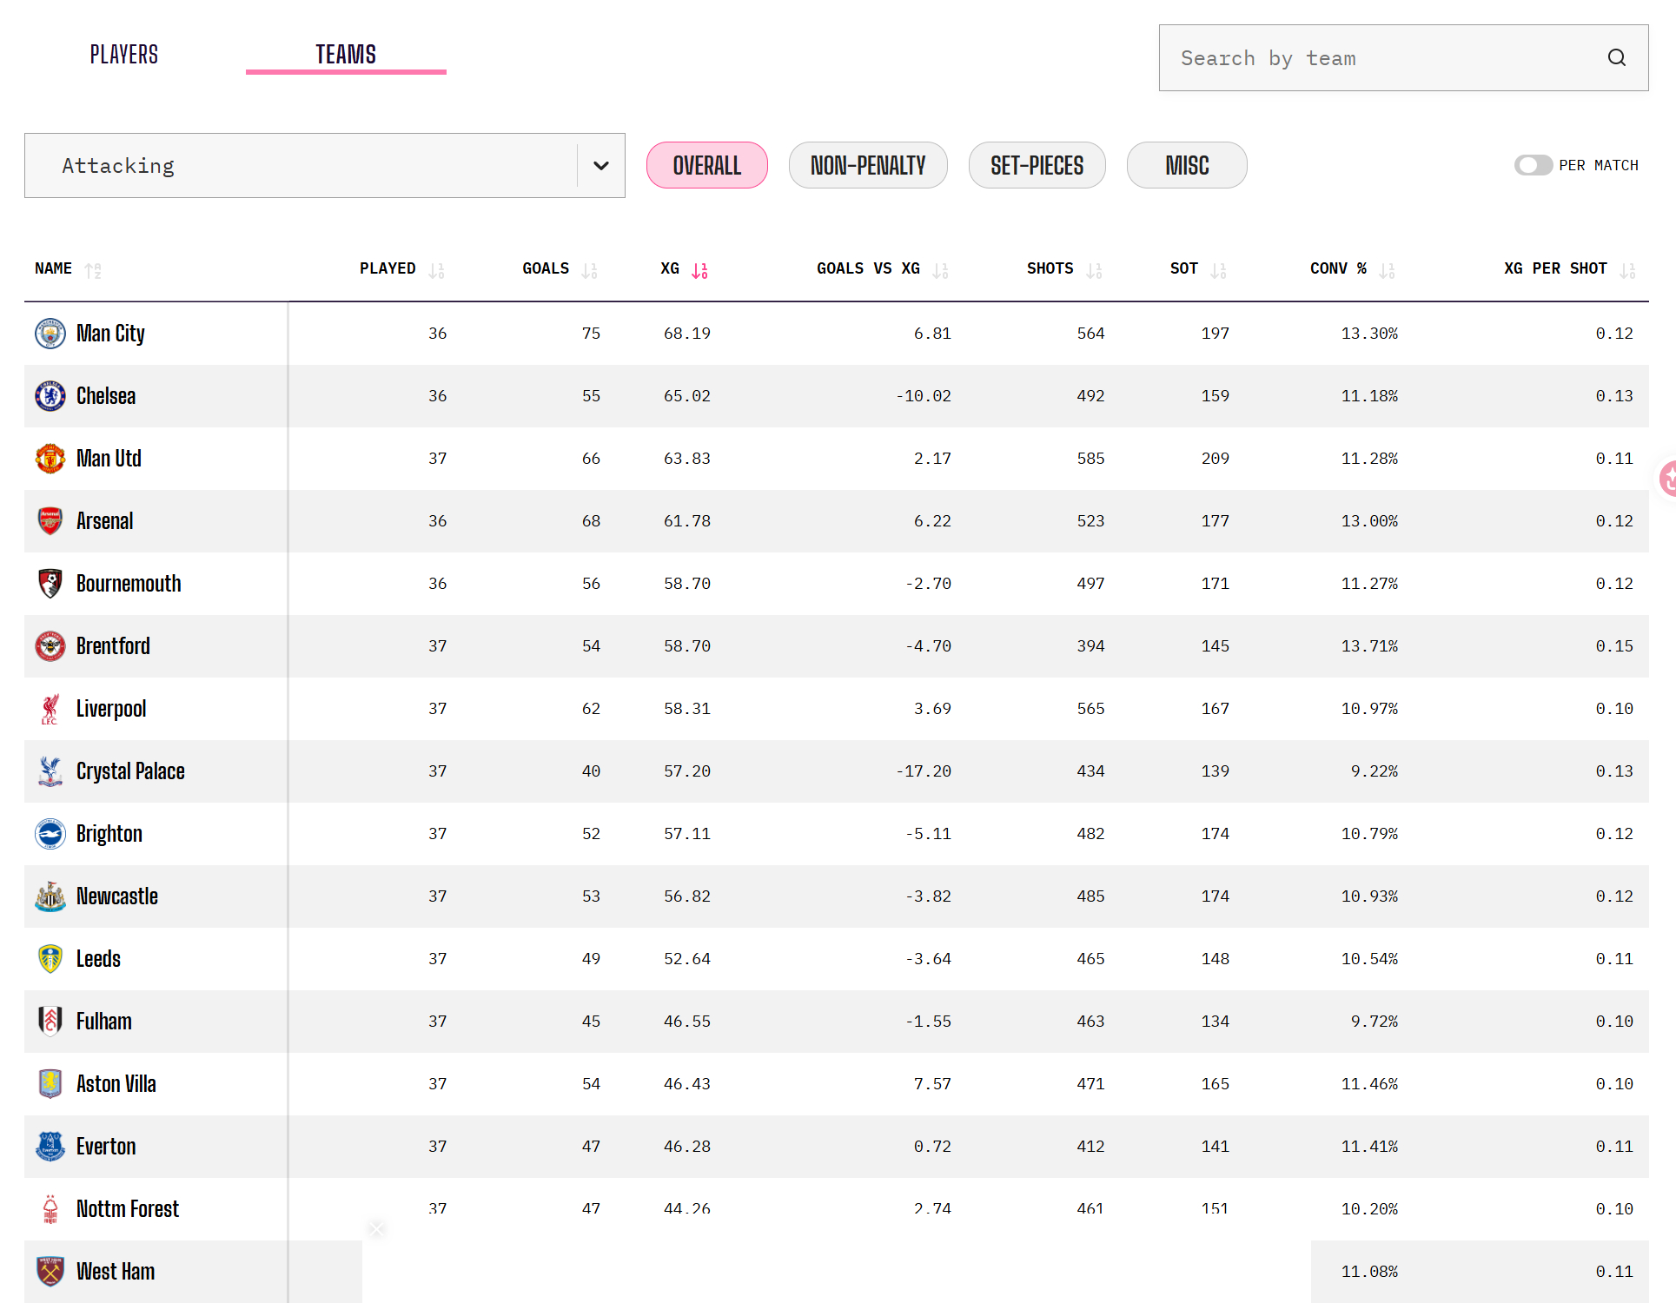Select the Set-Pieces filter pill

pyautogui.click(x=1037, y=165)
